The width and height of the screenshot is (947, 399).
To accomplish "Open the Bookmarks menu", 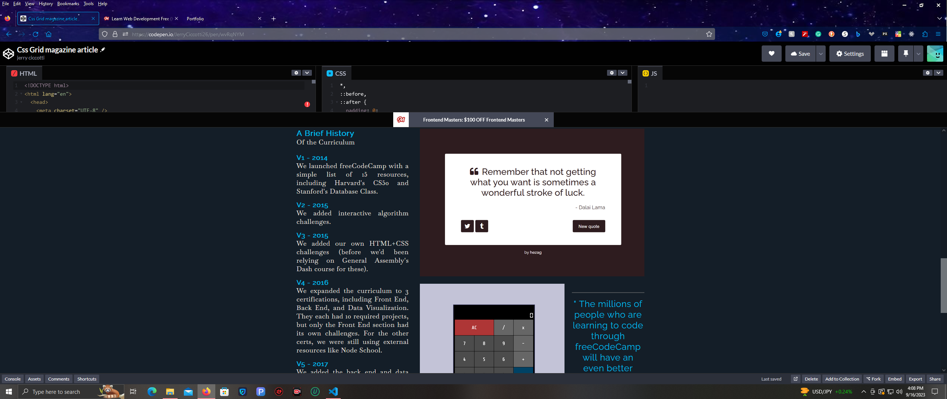I will 68,4.
